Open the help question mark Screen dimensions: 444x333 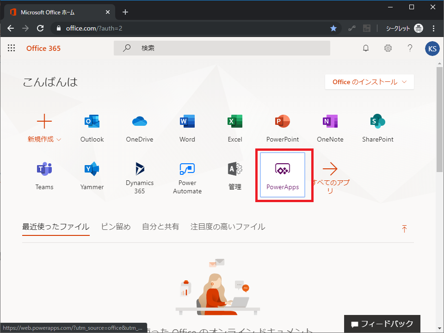(410, 48)
